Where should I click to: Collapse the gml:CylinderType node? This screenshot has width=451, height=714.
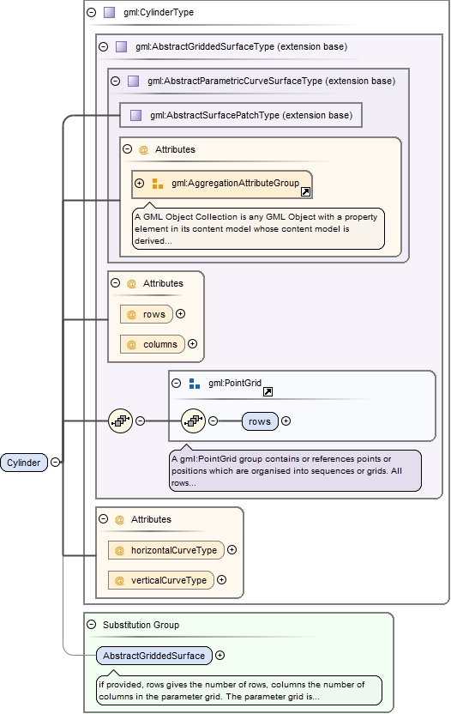point(92,12)
